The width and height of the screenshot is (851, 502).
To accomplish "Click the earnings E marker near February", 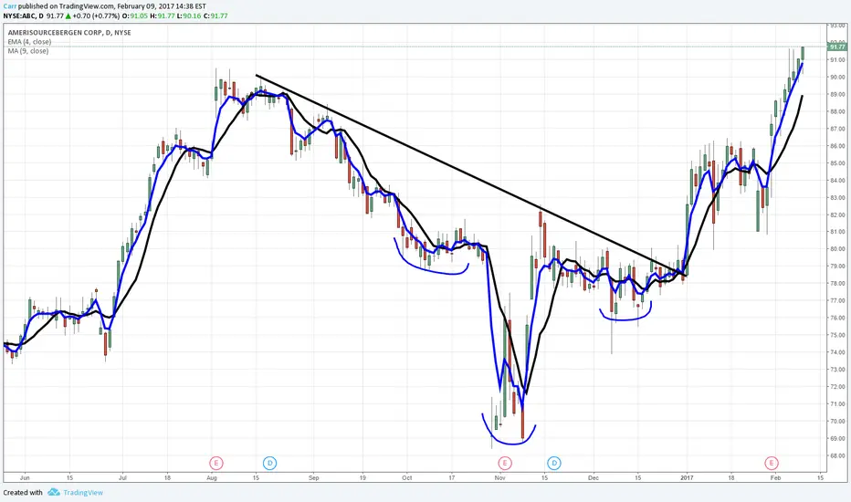I will 772,463.
